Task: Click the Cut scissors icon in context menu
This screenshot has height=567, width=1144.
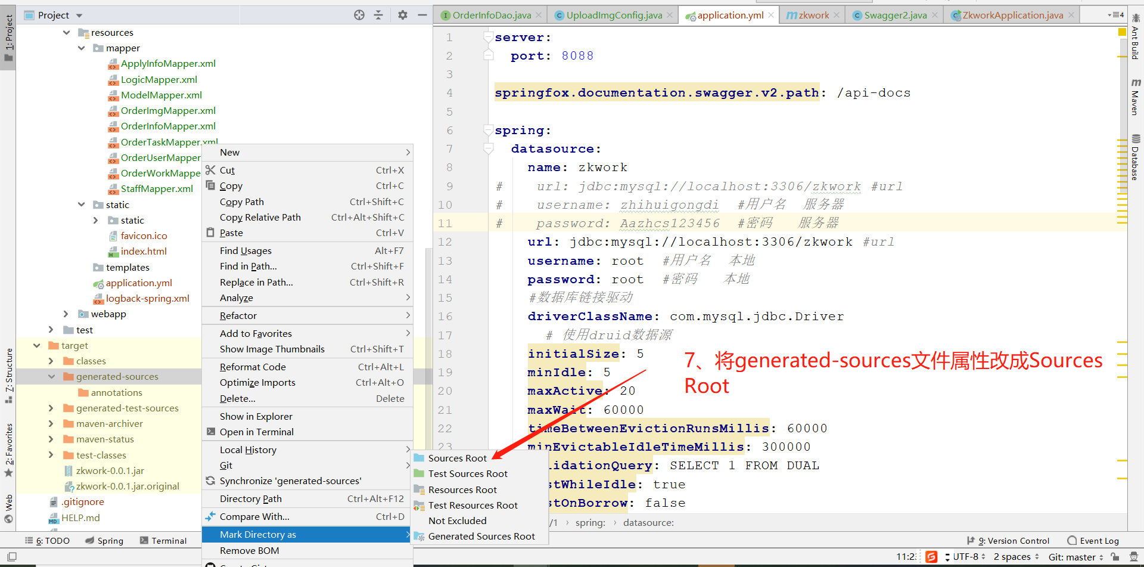Action: click(x=210, y=170)
